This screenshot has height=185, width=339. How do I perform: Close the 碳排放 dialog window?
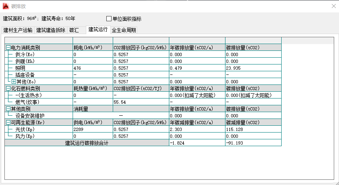tap(333, 6)
